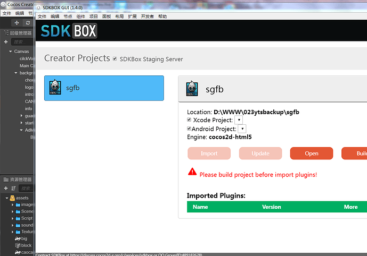Open the 扩展 menu
367x256 pixels.
point(132,16)
